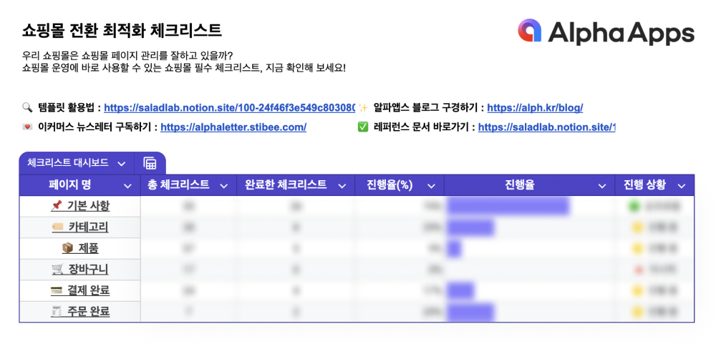Click the green checkmark icon before 레퍼런스 문서
This screenshot has height=344, width=716.
[363, 127]
